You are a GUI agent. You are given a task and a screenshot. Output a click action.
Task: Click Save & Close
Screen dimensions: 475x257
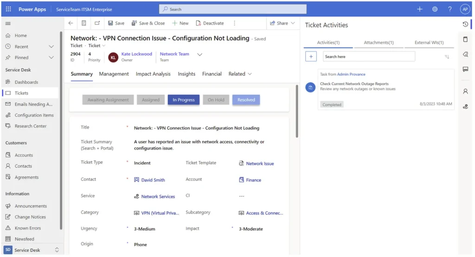coord(148,23)
